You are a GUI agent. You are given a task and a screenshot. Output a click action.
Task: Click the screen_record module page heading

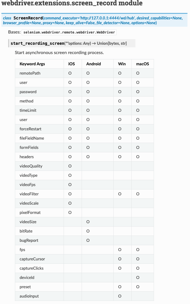pos(72,4)
